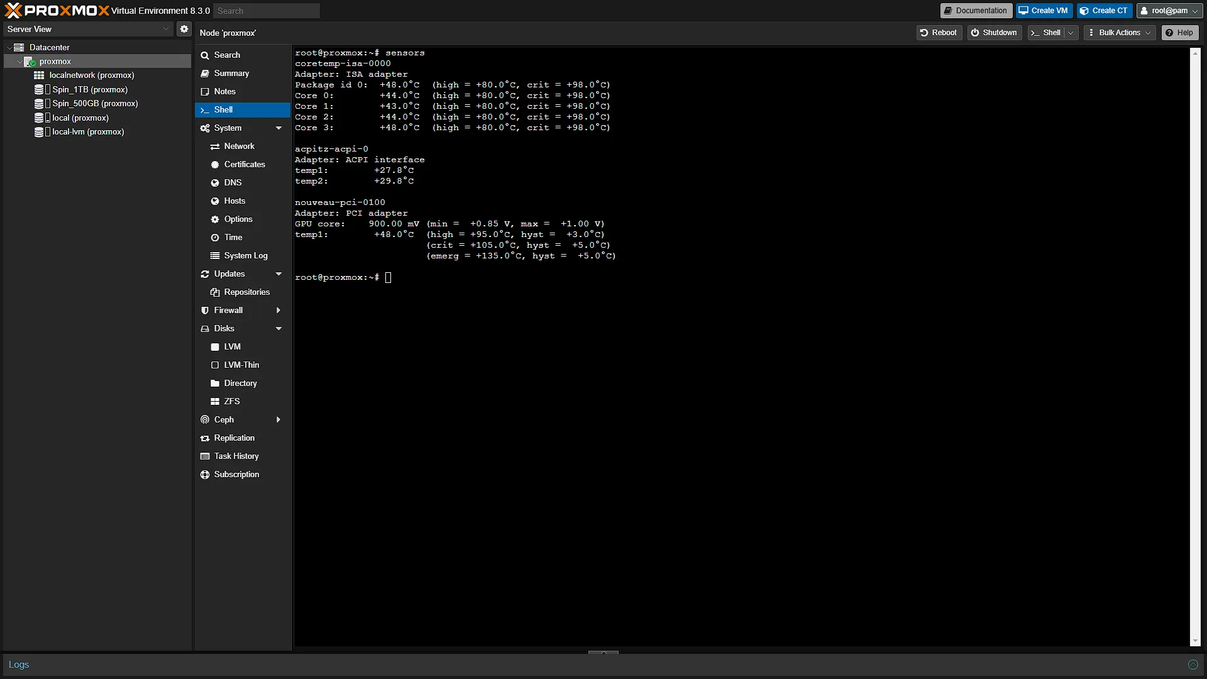Click the top Search input field
1207x679 pixels.
pos(267,11)
